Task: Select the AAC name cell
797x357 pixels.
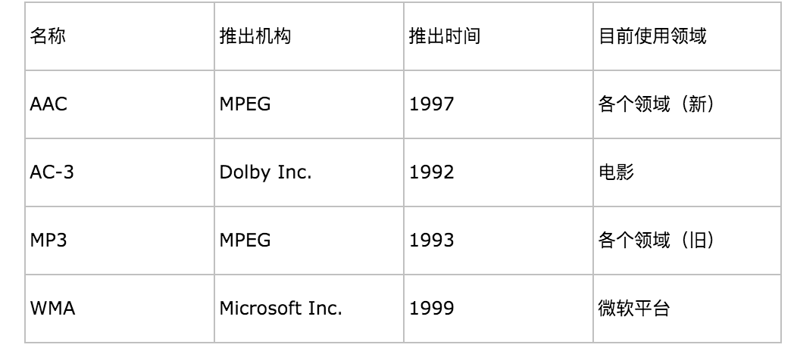Action: 48,104
